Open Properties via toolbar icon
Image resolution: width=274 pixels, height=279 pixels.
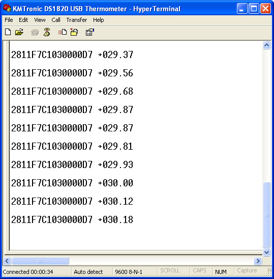pos(90,32)
